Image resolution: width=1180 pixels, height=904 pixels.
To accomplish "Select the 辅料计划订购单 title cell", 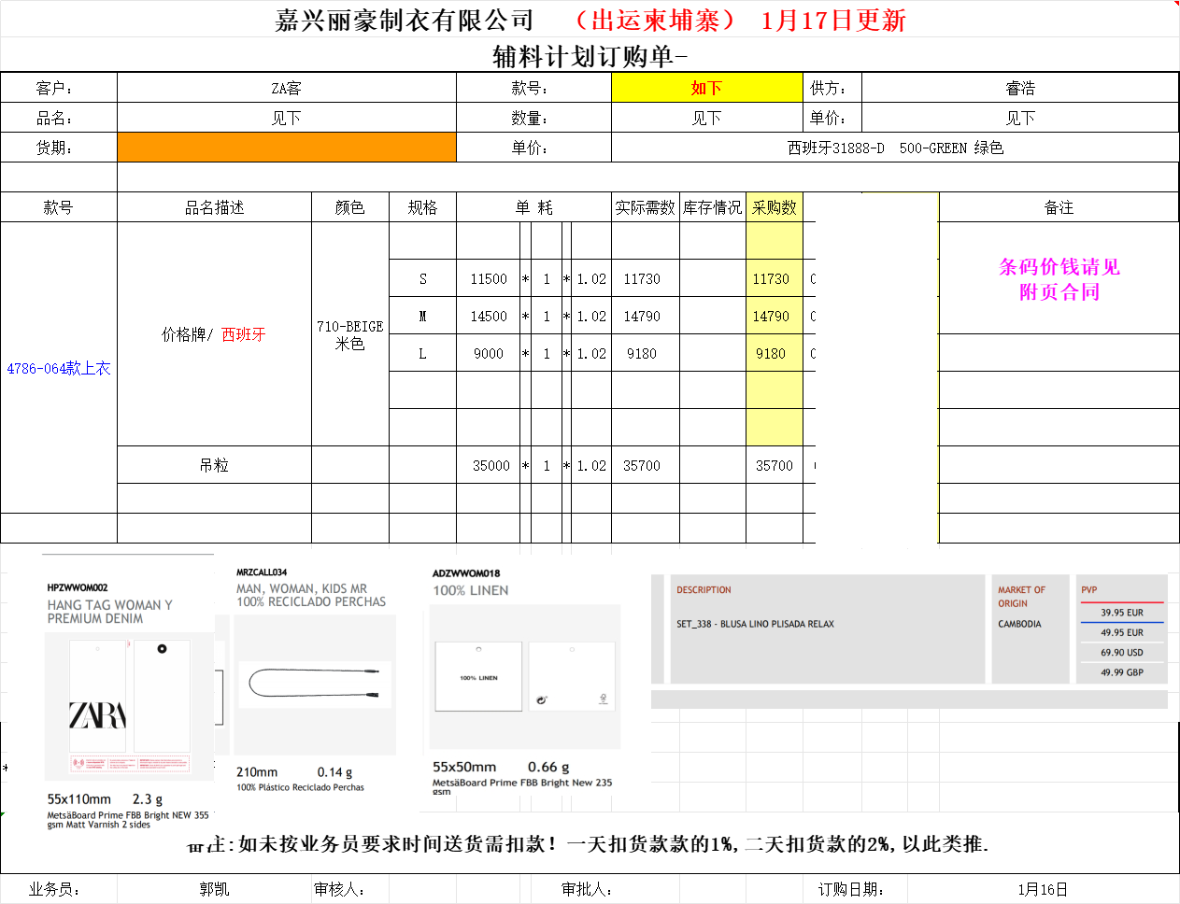I will coord(590,56).
